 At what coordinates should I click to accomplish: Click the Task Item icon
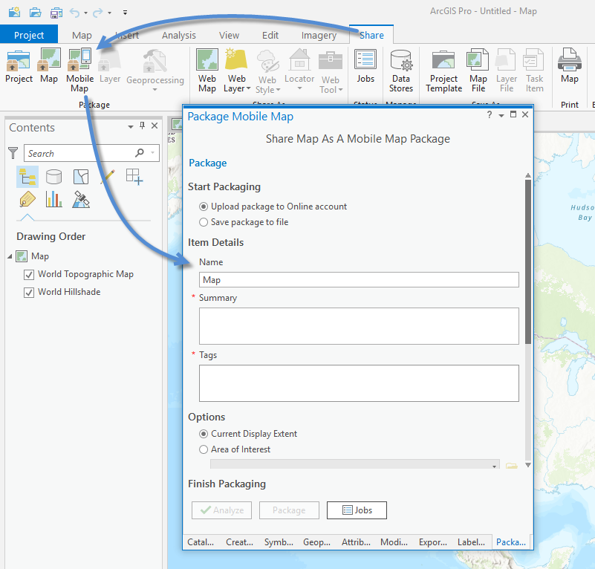(x=533, y=59)
